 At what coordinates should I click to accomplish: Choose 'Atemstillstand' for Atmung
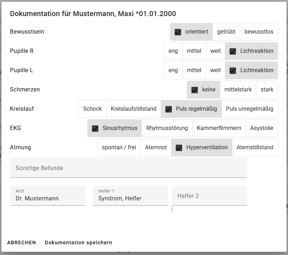[255, 147]
